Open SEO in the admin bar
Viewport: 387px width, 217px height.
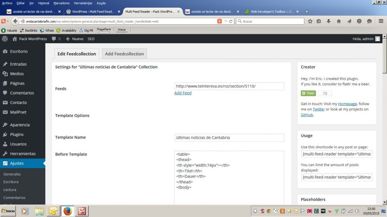click(91, 39)
